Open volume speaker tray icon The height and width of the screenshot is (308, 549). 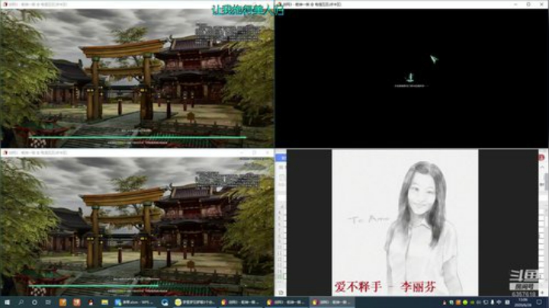point(479,303)
